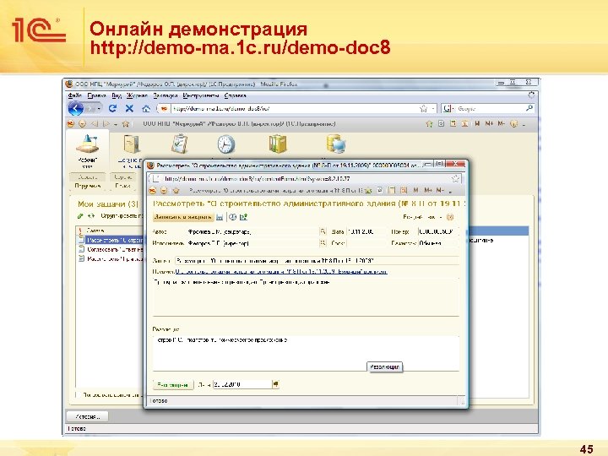This screenshot has height=456, width=608.
Task: Click the completion date field beside Рассмотрено
Action: click(242, 385)
